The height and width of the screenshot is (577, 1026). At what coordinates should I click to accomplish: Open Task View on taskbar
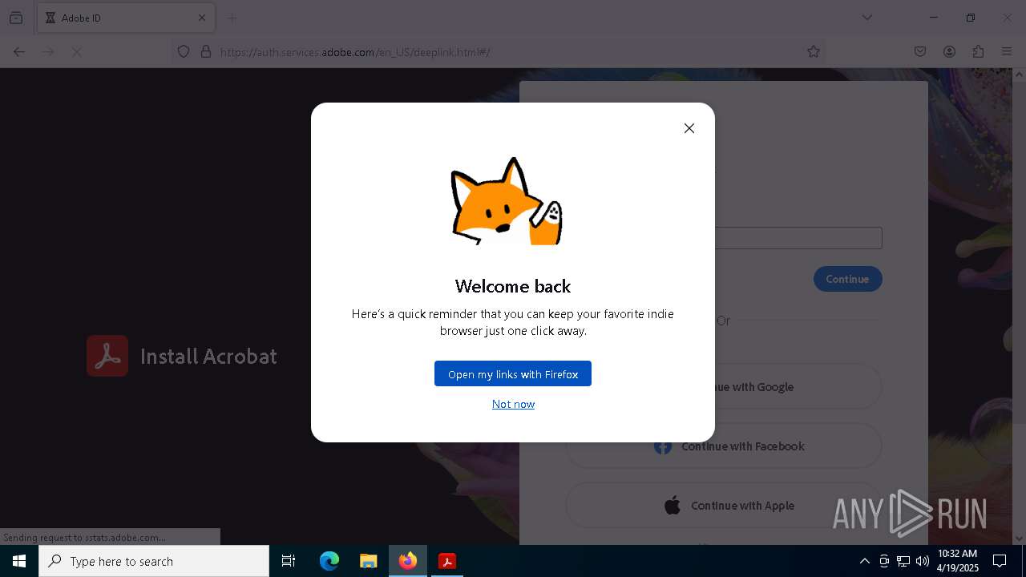click(289, 561)
